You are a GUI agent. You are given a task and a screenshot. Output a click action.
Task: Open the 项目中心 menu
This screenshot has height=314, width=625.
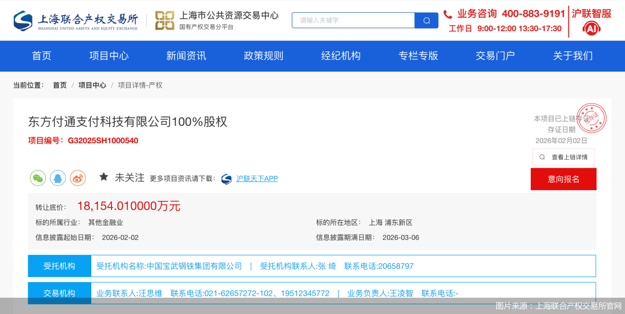click(x=109, y=56)
